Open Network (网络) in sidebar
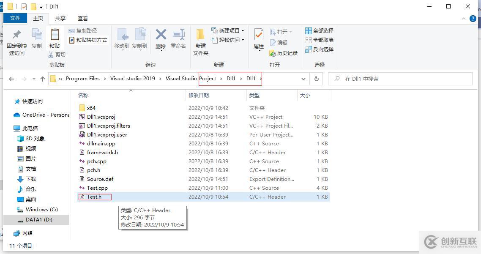The image size is (481, 254). pos(23,233)
